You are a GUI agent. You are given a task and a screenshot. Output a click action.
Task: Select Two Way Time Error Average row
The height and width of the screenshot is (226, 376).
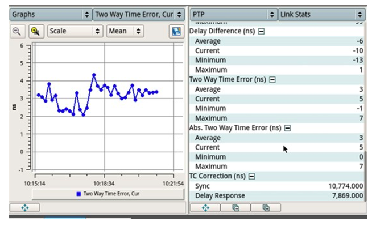pos(276,89)
